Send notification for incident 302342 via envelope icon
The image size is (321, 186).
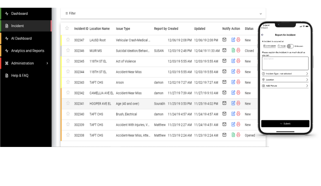224,93
